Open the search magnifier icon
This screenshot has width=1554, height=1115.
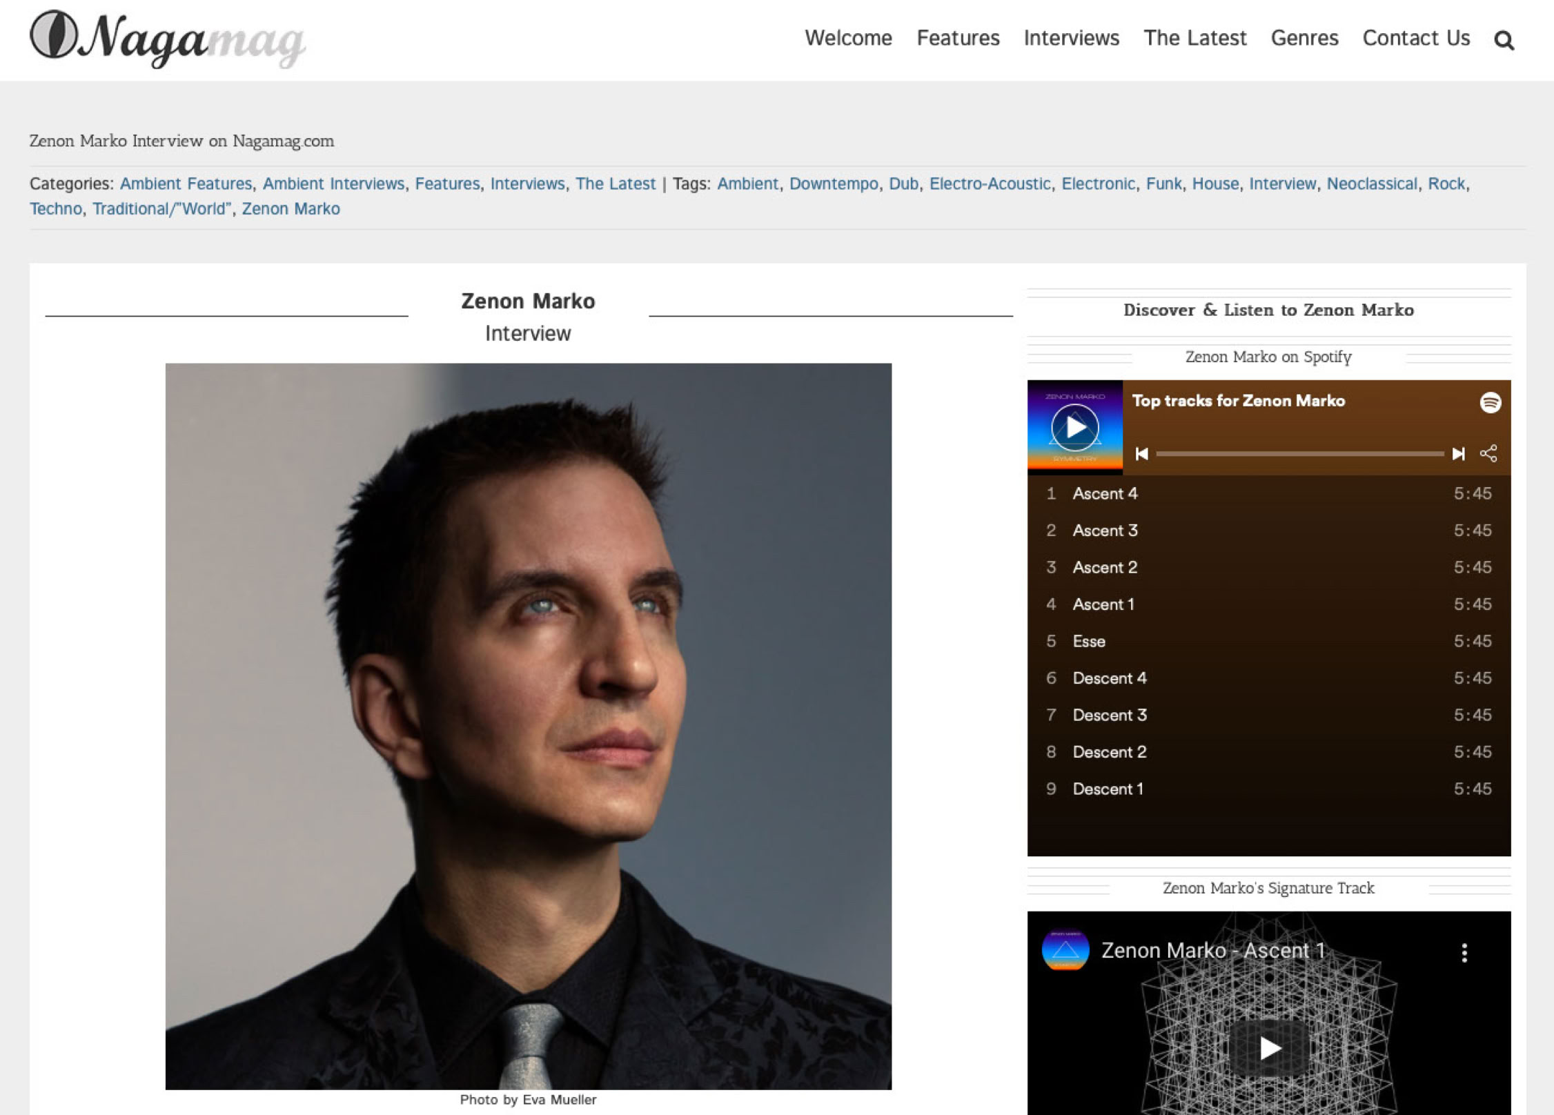1504,41
